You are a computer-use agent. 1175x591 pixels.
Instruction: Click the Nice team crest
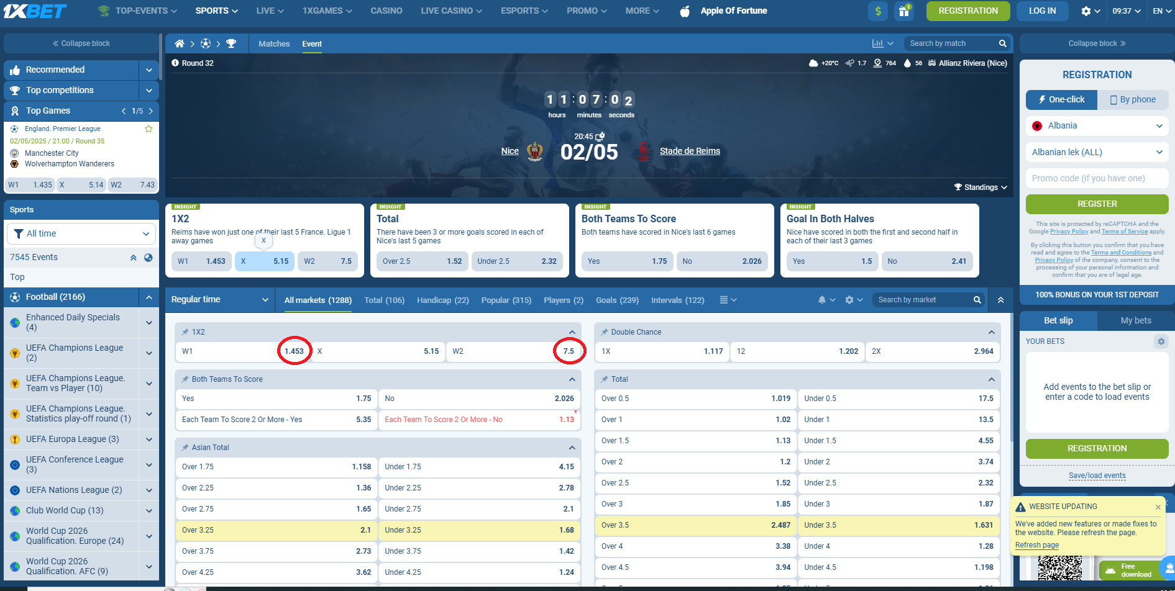pos(535,151)
